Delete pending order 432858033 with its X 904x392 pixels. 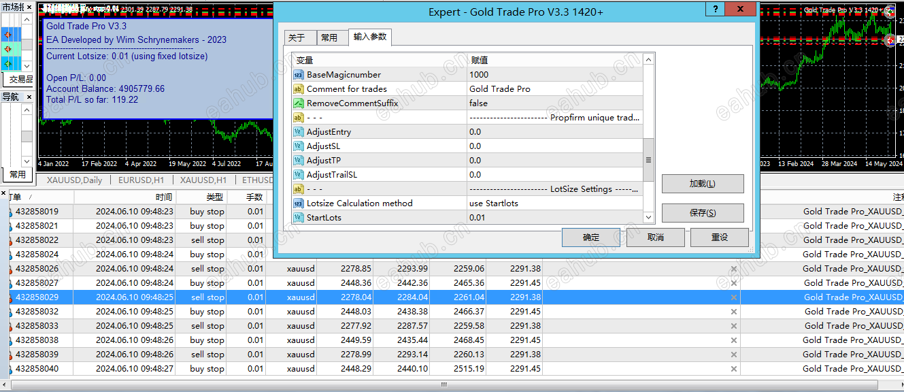(733, 326)
